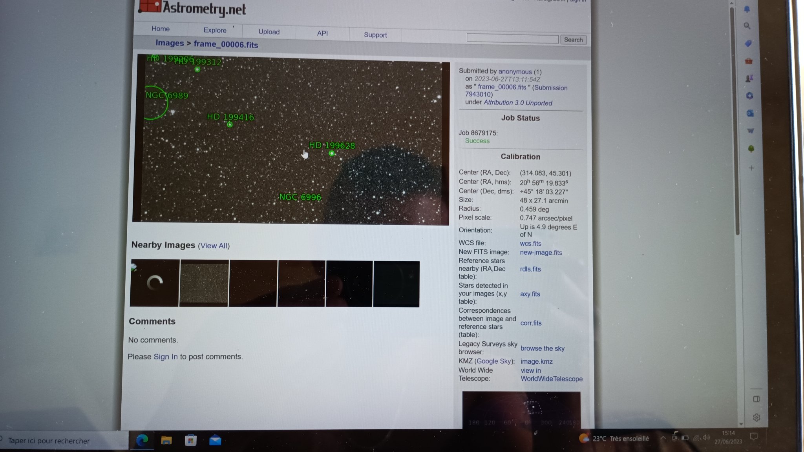This screenshot has width=804, height=452.
Task: Open File Explorer from the taskbar
Action: coord(166,440)
